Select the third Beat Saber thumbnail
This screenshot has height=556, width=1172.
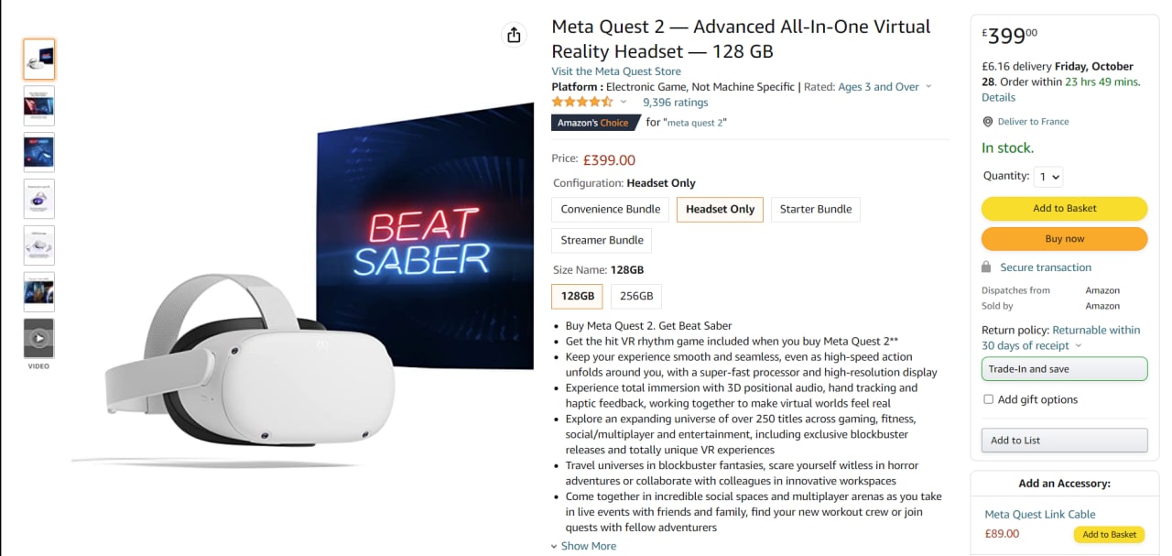point(38,152)
